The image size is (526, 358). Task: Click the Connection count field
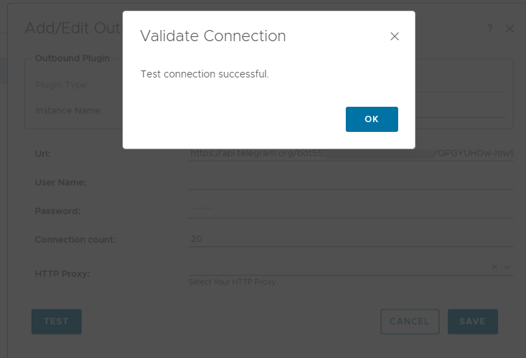tap(349, 239)
